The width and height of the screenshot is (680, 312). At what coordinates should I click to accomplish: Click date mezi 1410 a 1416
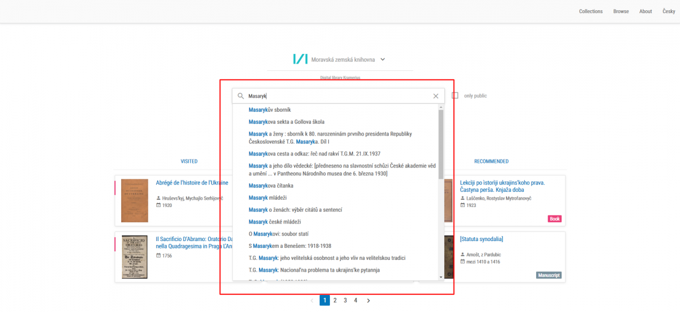[x=483, y=262]
